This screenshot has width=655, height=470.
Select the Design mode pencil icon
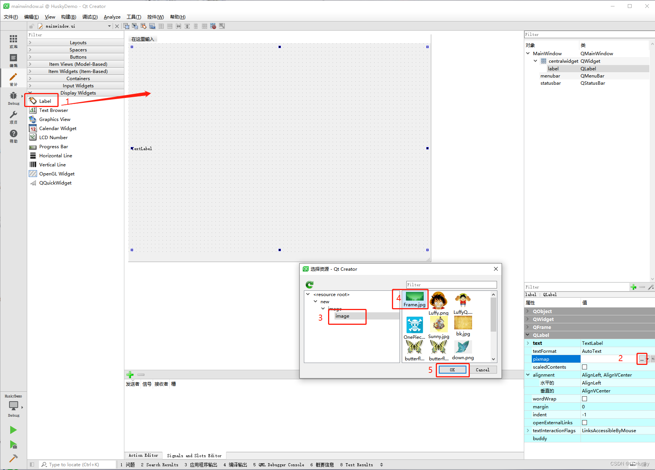point(13,77)
